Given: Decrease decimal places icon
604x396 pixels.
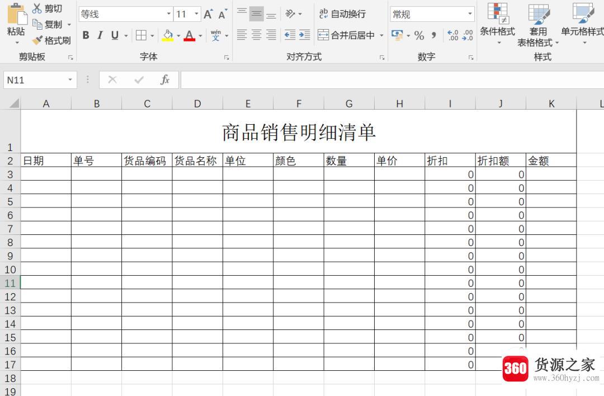Looking at the screenshot, I should [x=468, y=35].
